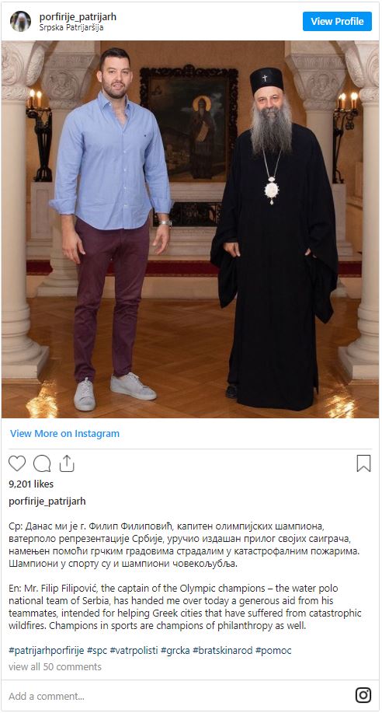382x713 pixels.
Task: Open comments via the speech bubble icon
Action: point(42,463)
